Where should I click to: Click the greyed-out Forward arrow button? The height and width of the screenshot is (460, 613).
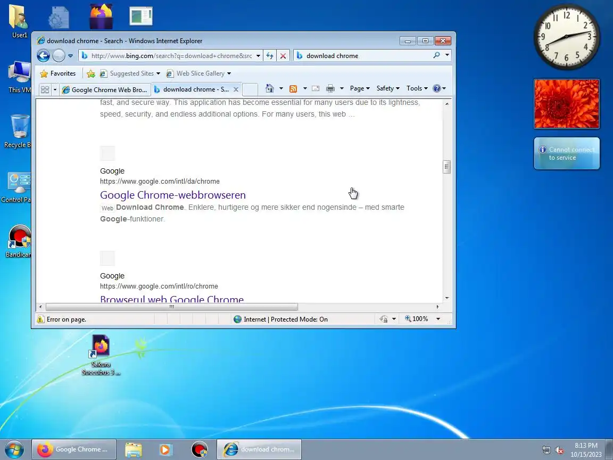(58, 55)
